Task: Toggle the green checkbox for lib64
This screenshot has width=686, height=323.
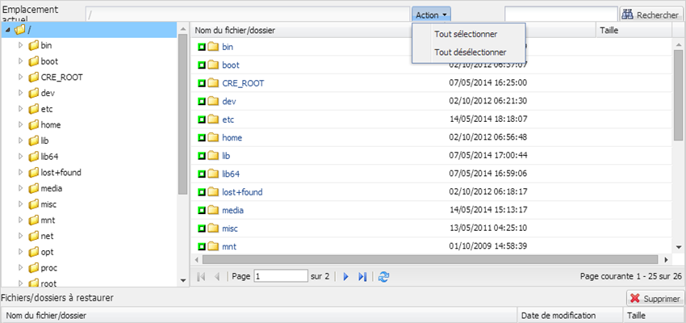Action: pyautogui.click(x=202, y=174)
